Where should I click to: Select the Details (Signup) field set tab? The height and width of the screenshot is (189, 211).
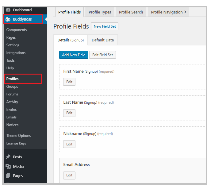point(71,40)
